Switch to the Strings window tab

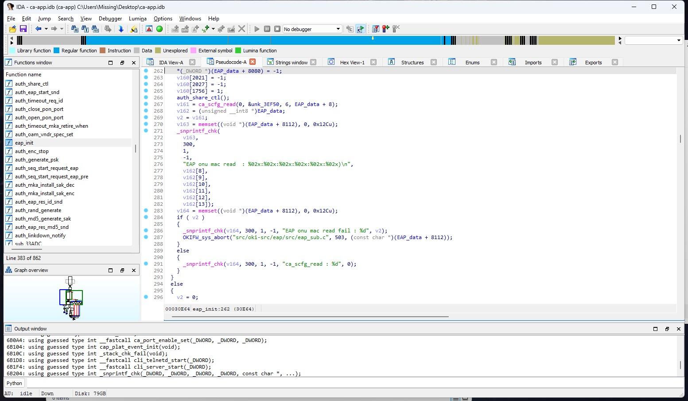(291, 63)
